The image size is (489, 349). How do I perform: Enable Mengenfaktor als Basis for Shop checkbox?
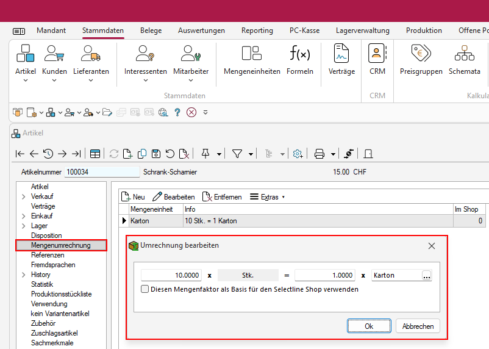click(x=145, y=289)
